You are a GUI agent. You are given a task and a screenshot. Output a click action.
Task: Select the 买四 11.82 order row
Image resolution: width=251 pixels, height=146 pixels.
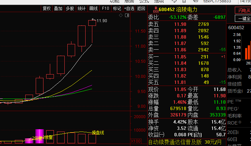tap(187, 76)
